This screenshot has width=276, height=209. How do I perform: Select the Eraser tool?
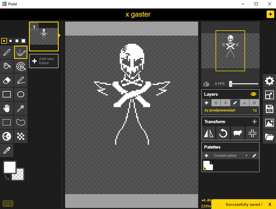(7, 80)
